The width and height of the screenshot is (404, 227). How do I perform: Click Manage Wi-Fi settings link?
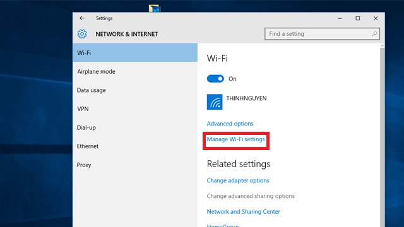pos(235,139)
